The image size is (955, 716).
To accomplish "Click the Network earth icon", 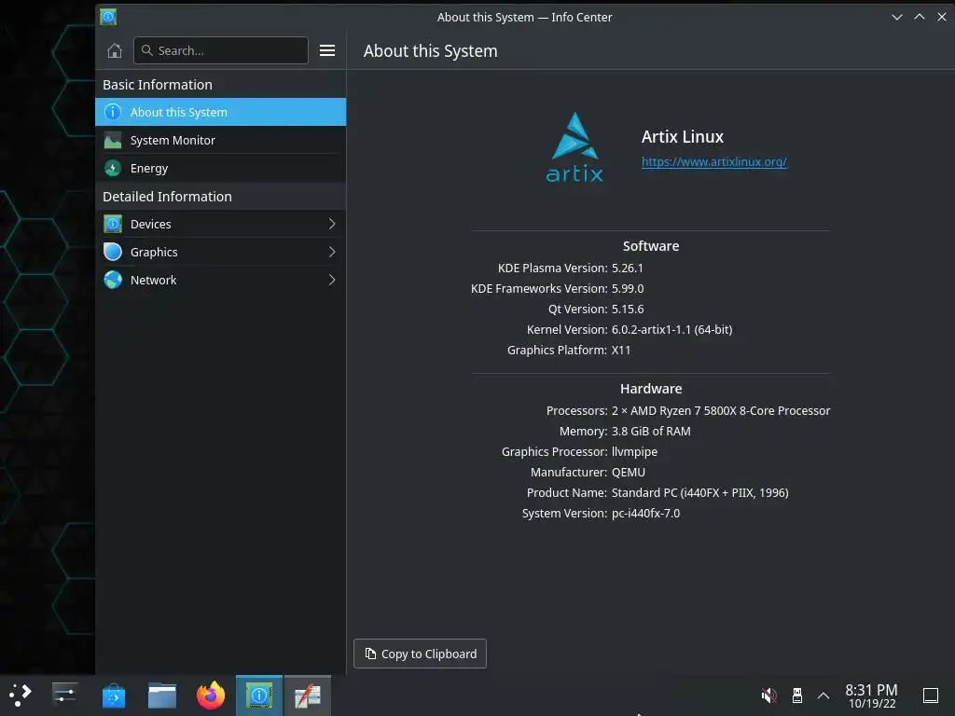I will pyautogui.click(x=113, y=280).
